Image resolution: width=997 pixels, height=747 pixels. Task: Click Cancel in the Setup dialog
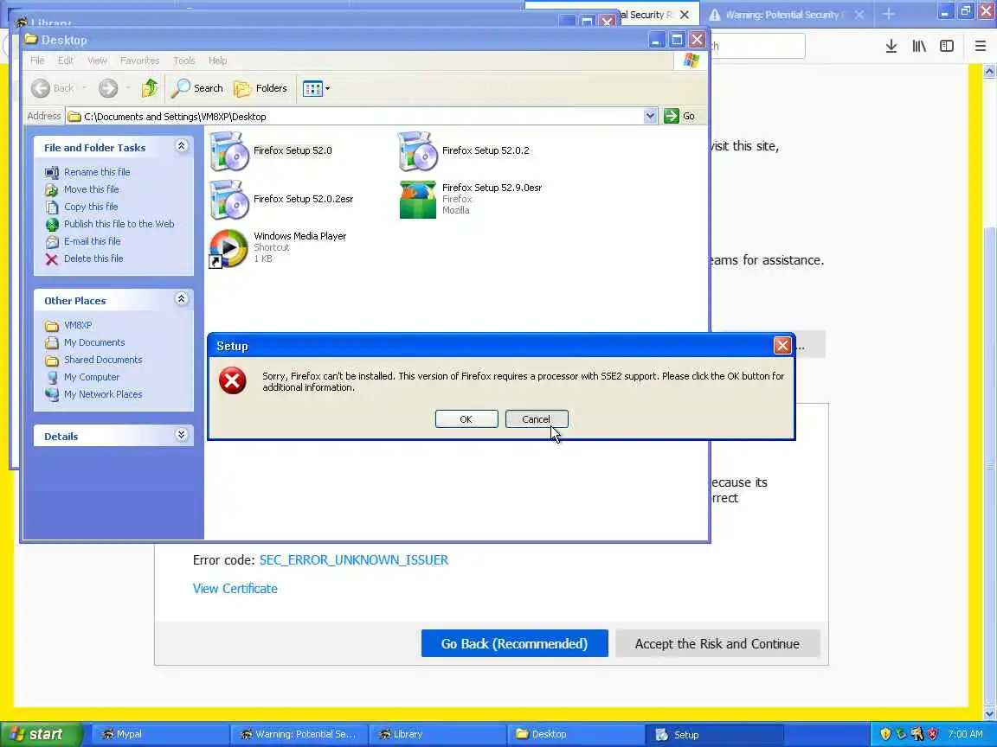click(536, 419)
